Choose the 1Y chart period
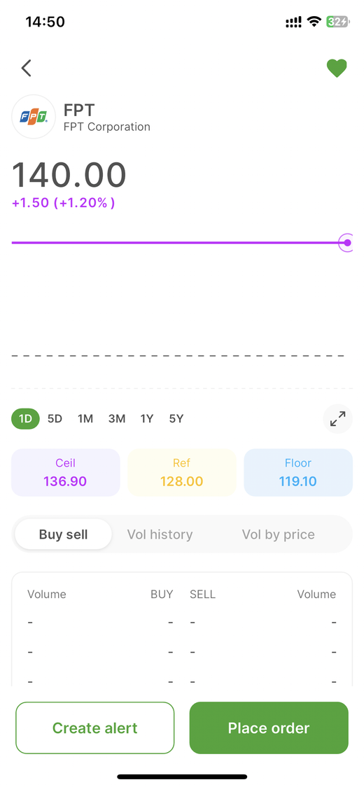 [146, 418]
